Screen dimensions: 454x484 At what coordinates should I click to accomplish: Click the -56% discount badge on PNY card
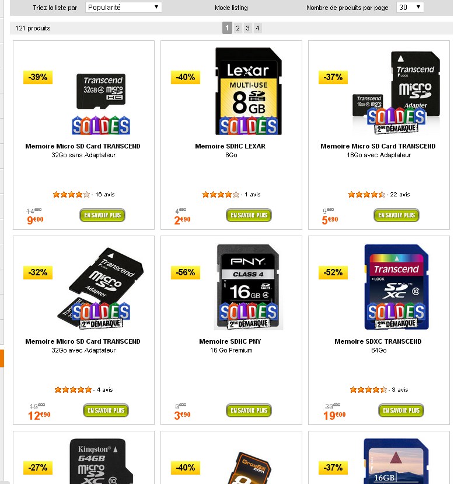(186, 272)
